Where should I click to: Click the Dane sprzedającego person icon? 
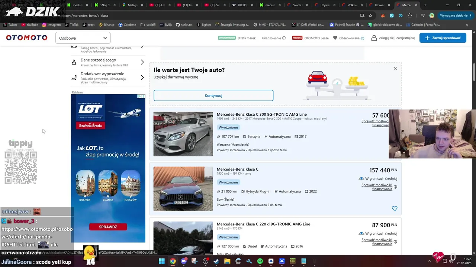pyautogui.click(x=74, y=62)
